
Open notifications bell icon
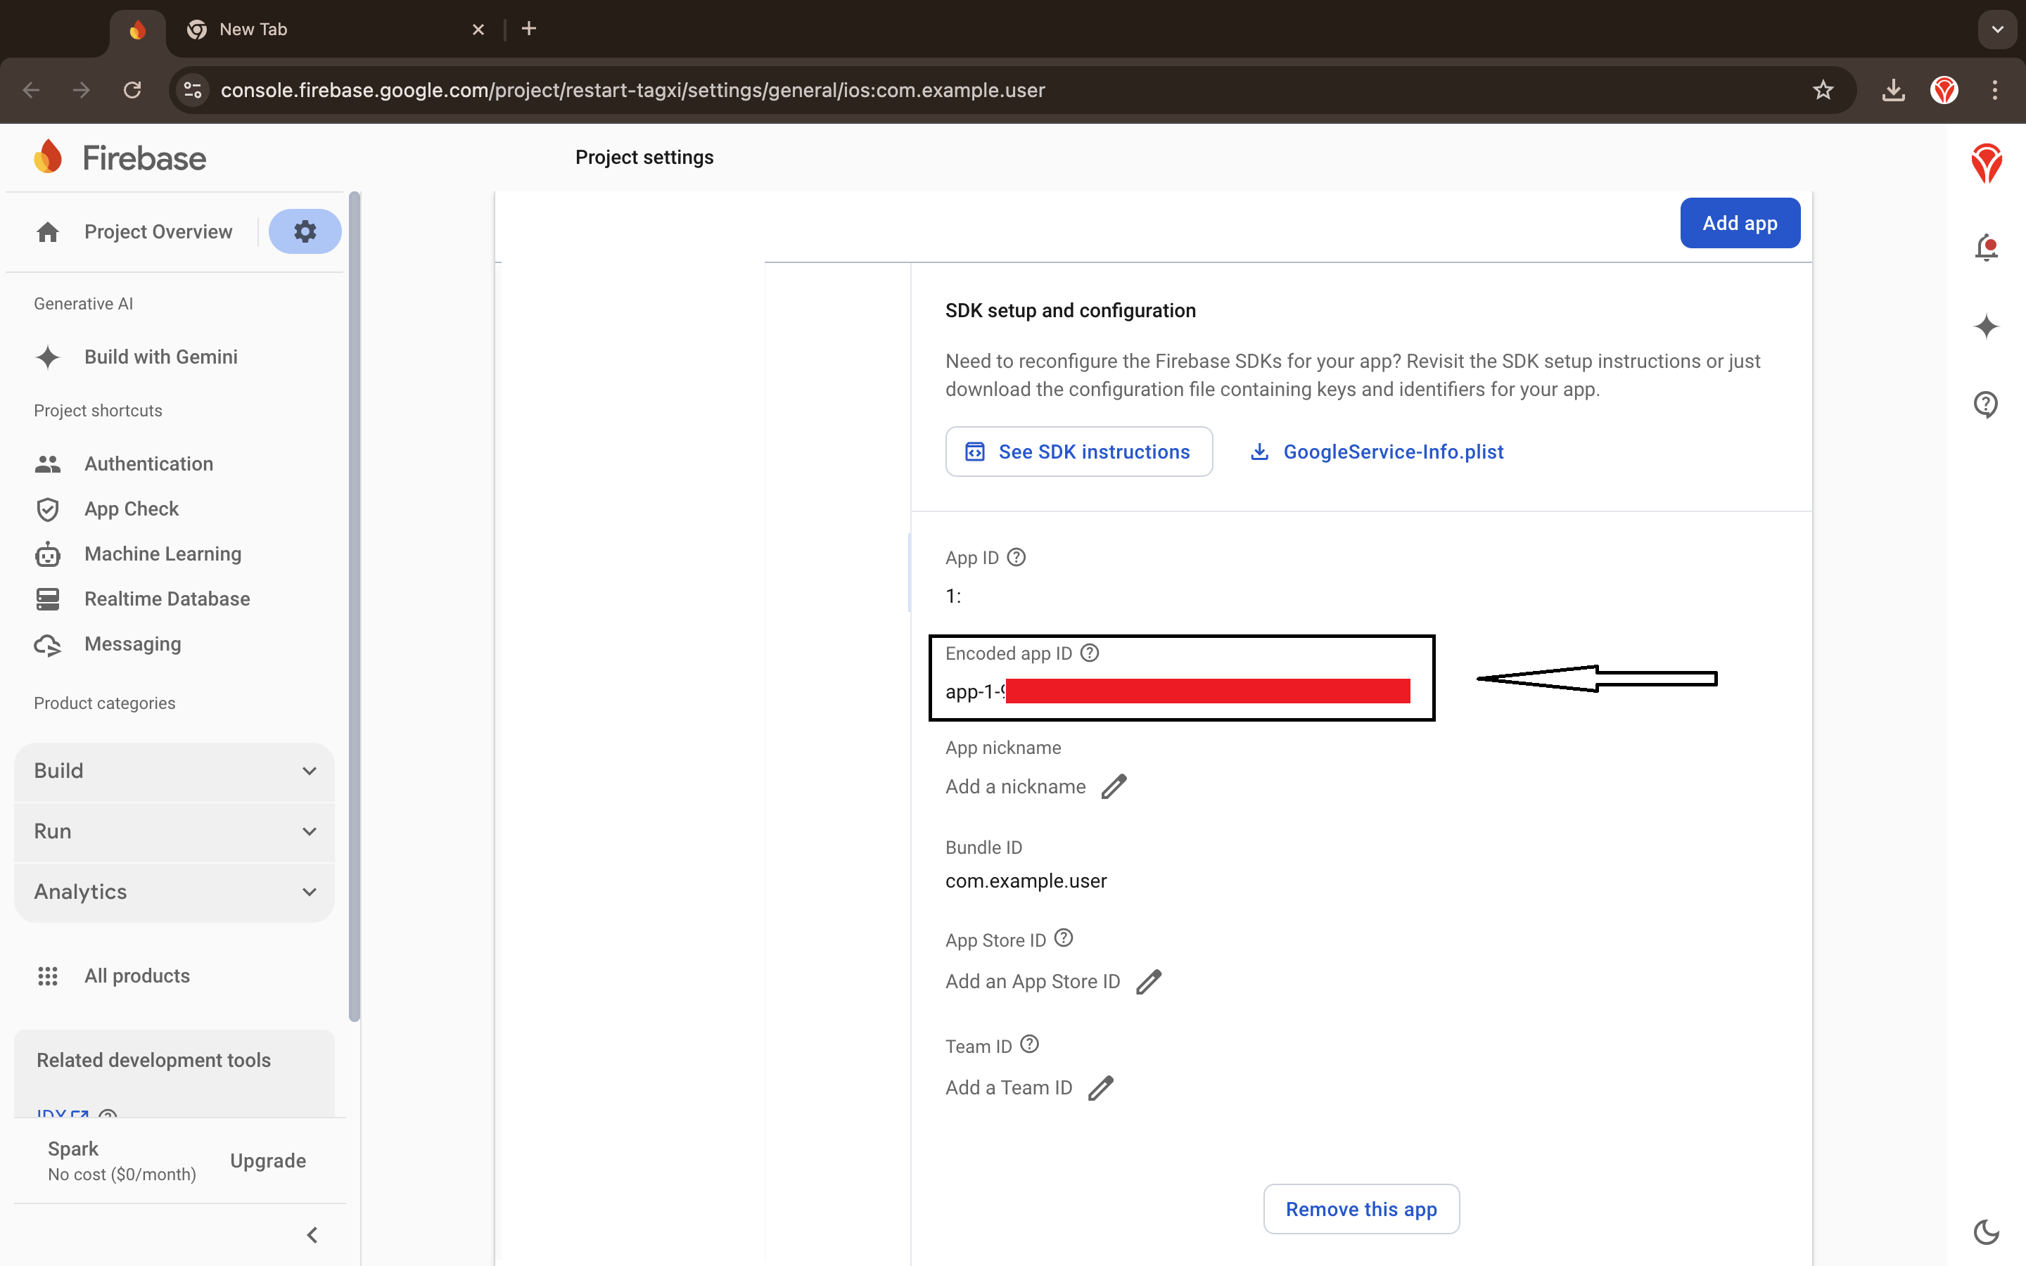click(1986, 248)
